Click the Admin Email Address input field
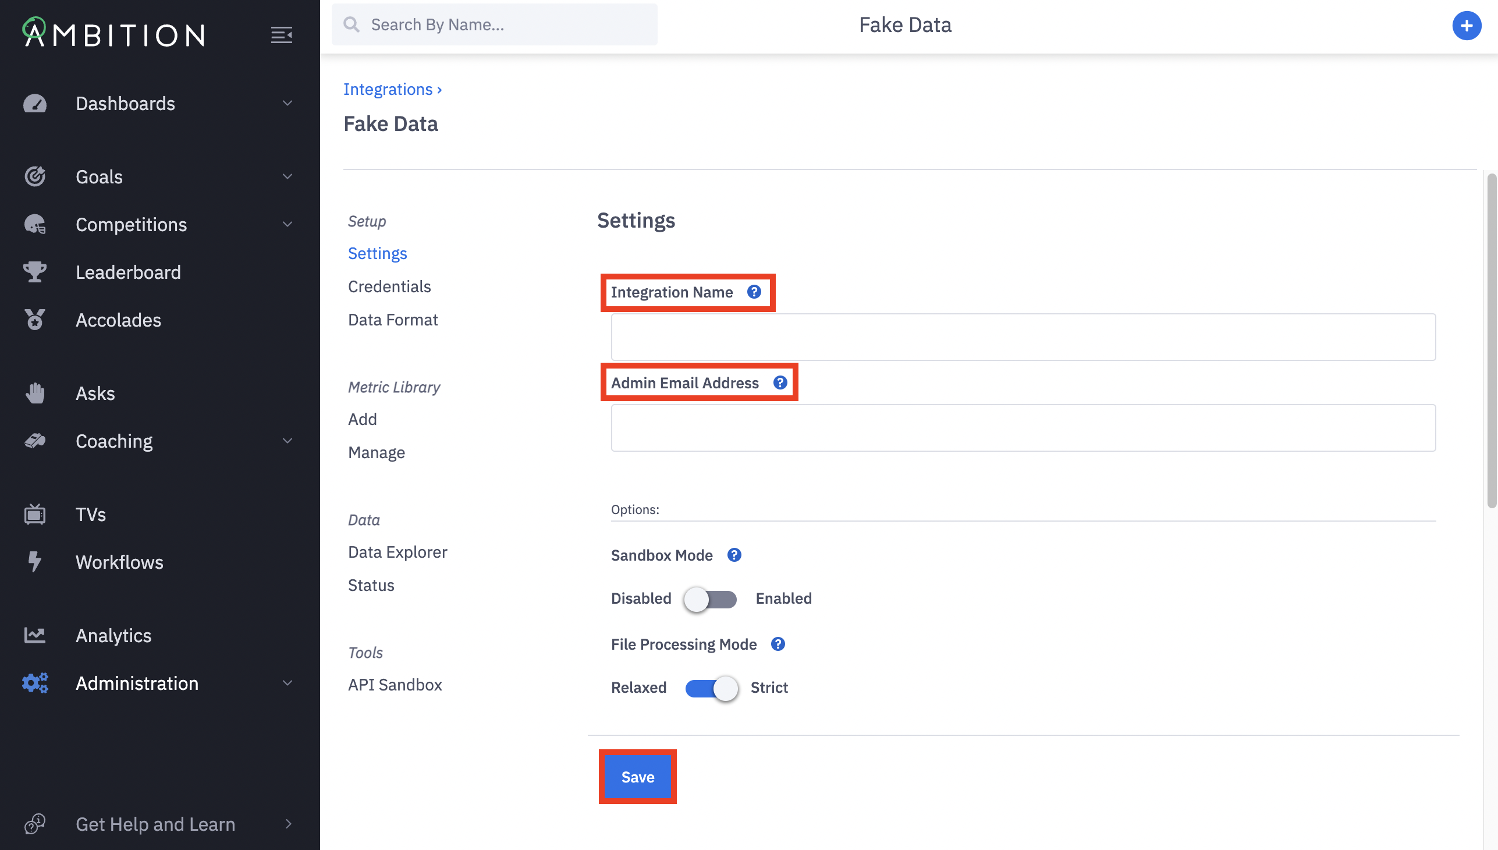Screen dimensions: 1498x850 (x=1023, y=428)
